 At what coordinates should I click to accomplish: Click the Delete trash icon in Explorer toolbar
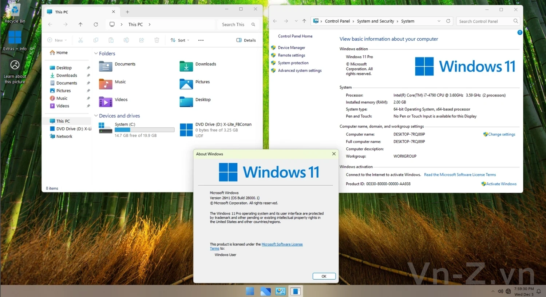click(157, 40)
